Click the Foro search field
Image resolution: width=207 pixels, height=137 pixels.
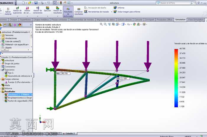pos(175,3)
